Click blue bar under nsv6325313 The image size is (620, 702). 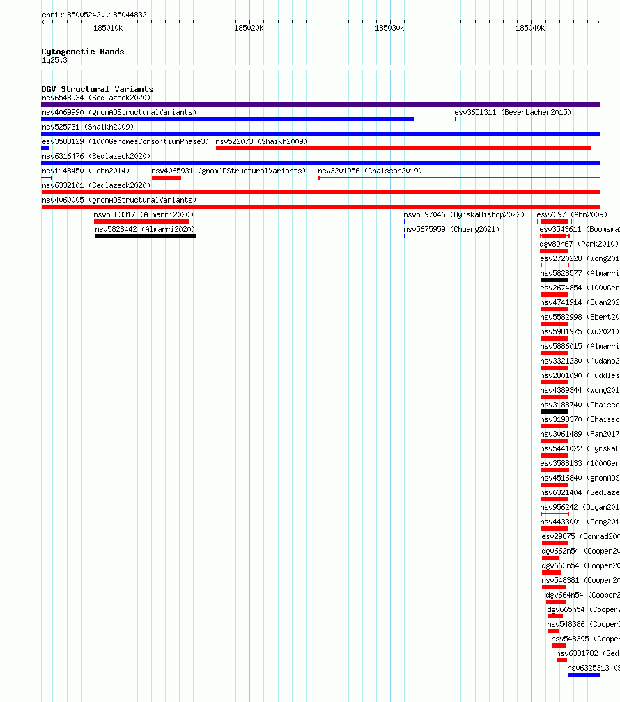tap(584, 675)
